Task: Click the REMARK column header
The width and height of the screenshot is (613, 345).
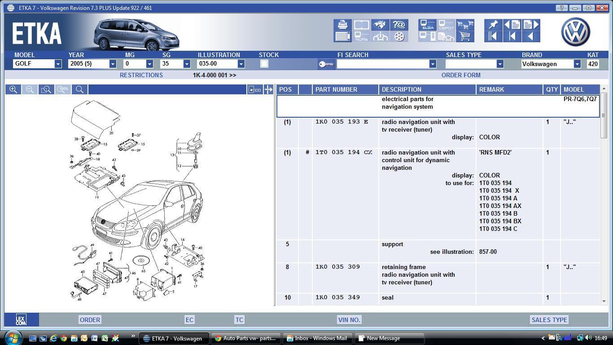Action: (509, 89)
